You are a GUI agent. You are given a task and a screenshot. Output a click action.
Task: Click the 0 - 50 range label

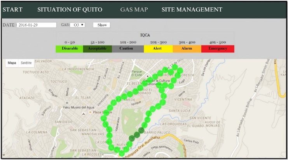point(70,42)
